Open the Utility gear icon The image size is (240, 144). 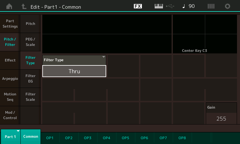click(x=228, y=6)
